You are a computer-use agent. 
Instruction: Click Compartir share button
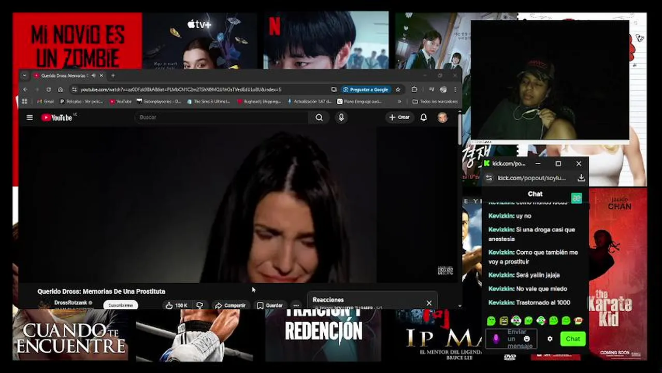click(230, 306)
